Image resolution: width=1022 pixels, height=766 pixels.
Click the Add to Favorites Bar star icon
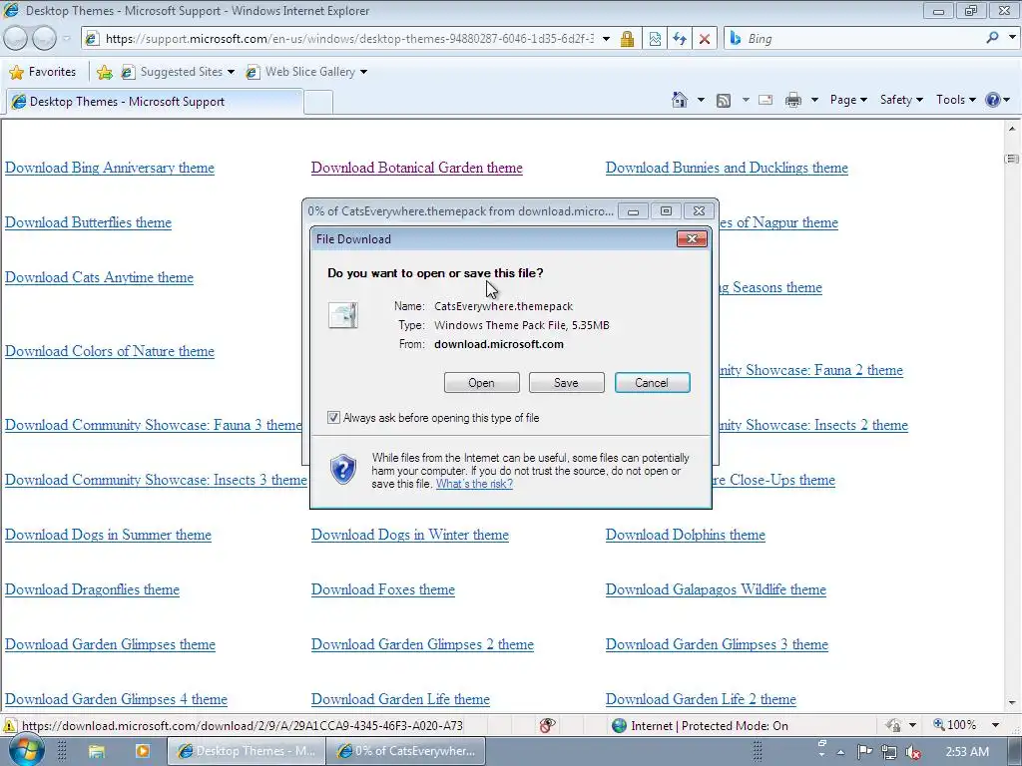(104, 72)
